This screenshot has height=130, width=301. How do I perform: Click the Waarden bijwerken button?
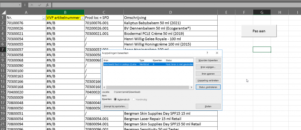208,60
